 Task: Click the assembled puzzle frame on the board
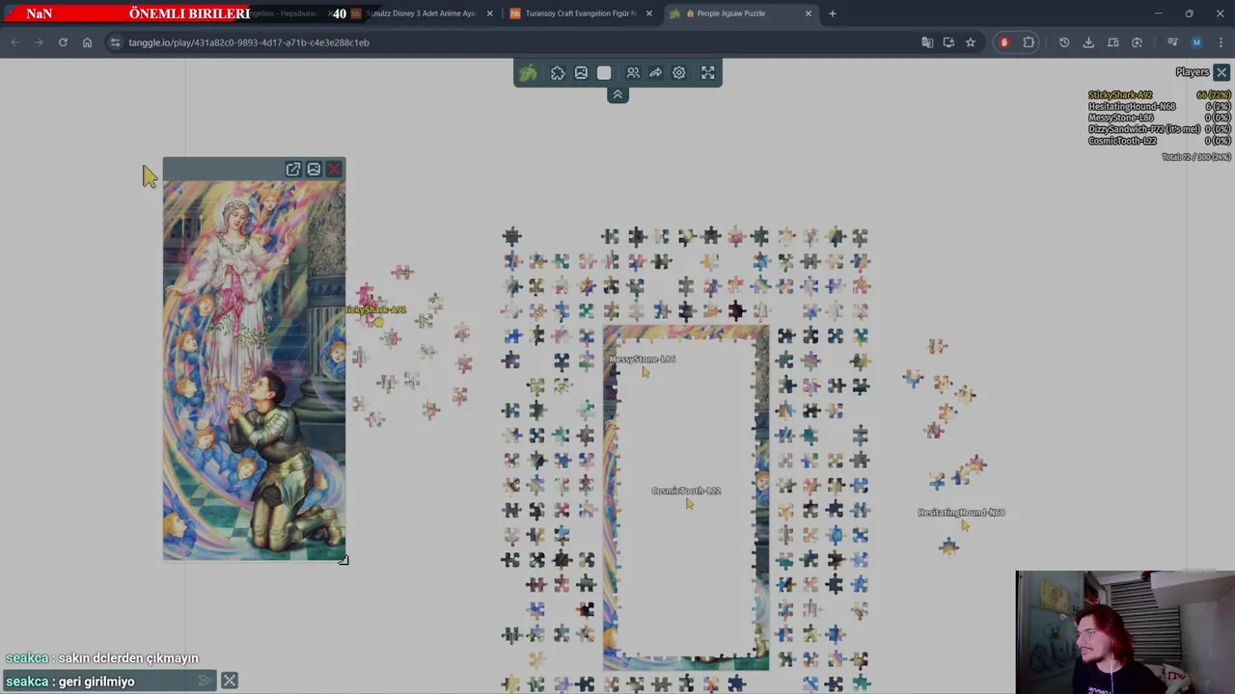pyautogui.click(x=686, y=498)
